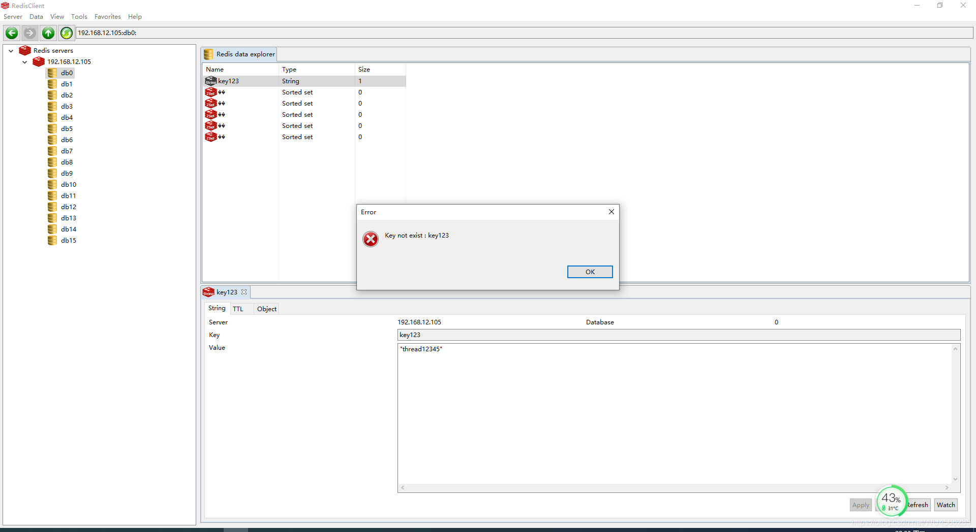Open the Tools menu
The width and height of the screenshot is (976, 532).
point(79,17)
